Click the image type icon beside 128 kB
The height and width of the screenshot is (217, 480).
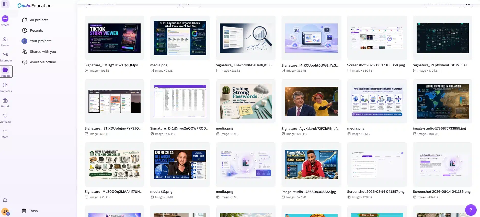coord(349,197)
